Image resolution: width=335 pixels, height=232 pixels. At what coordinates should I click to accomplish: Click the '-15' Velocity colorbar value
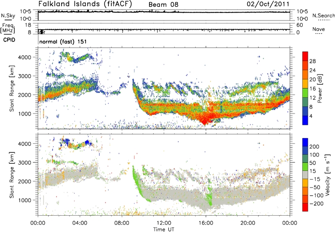coord(315,179)
